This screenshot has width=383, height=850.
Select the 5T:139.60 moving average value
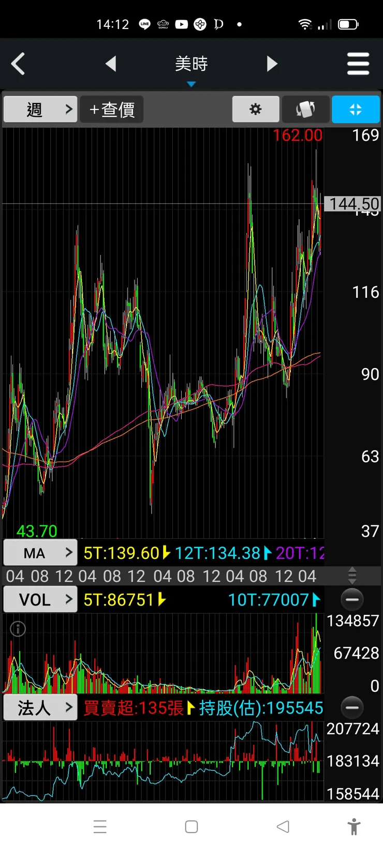click(122, 553)
